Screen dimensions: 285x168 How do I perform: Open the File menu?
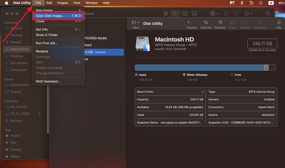(38, 3)
